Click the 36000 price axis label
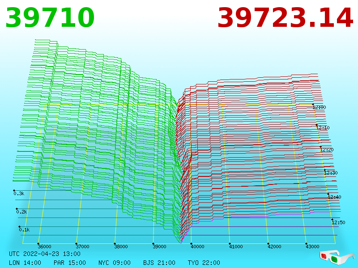Image resolution: width=358 pixels, height=268 pixels. [44, 247]
